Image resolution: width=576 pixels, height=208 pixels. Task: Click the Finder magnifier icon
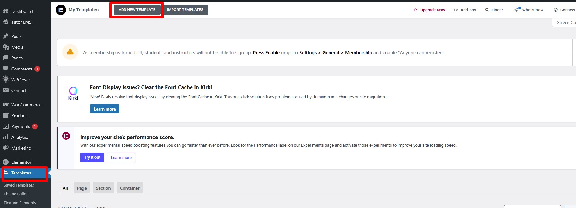point(487,10)
